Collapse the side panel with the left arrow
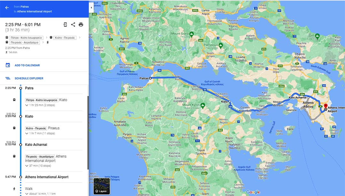 coord(91,7)
